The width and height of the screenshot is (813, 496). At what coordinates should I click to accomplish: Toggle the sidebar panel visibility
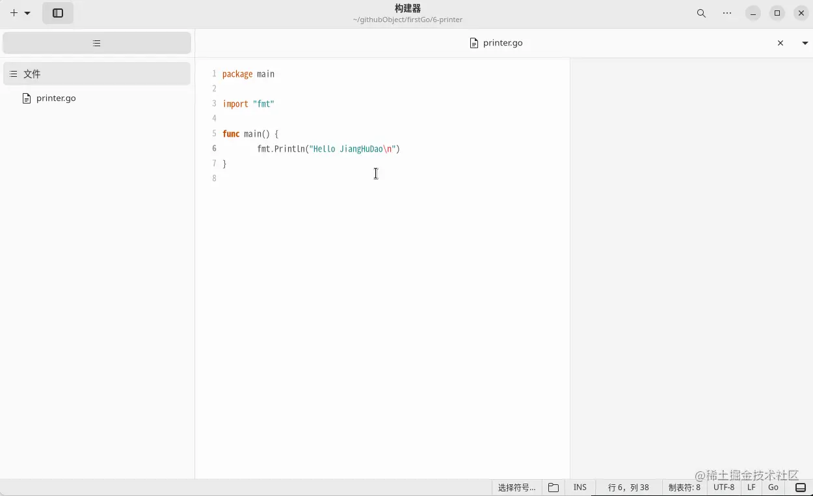point(58,12)
